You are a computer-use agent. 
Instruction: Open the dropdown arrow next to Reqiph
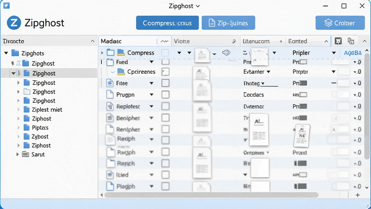point(151,139)
